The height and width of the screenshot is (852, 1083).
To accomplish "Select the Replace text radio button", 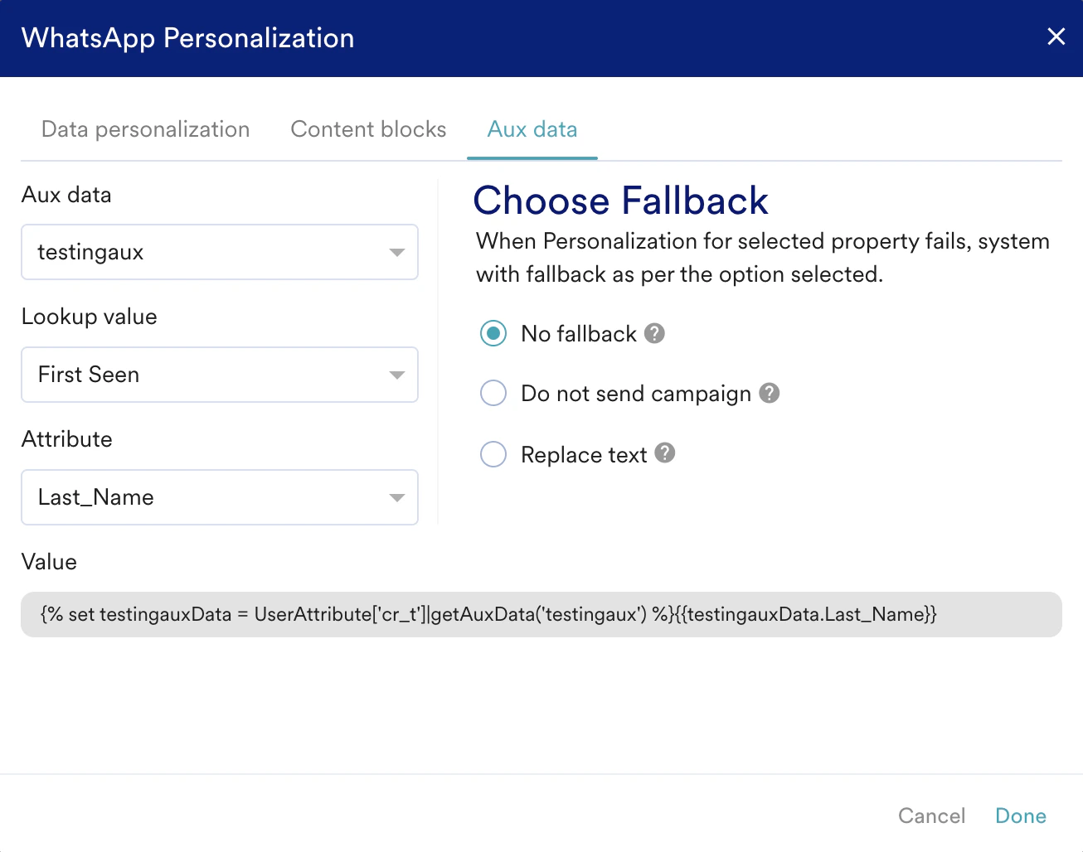I will [x=493, y=454].
